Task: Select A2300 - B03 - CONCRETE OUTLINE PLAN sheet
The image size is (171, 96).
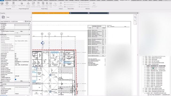Action: click(156, 93)
